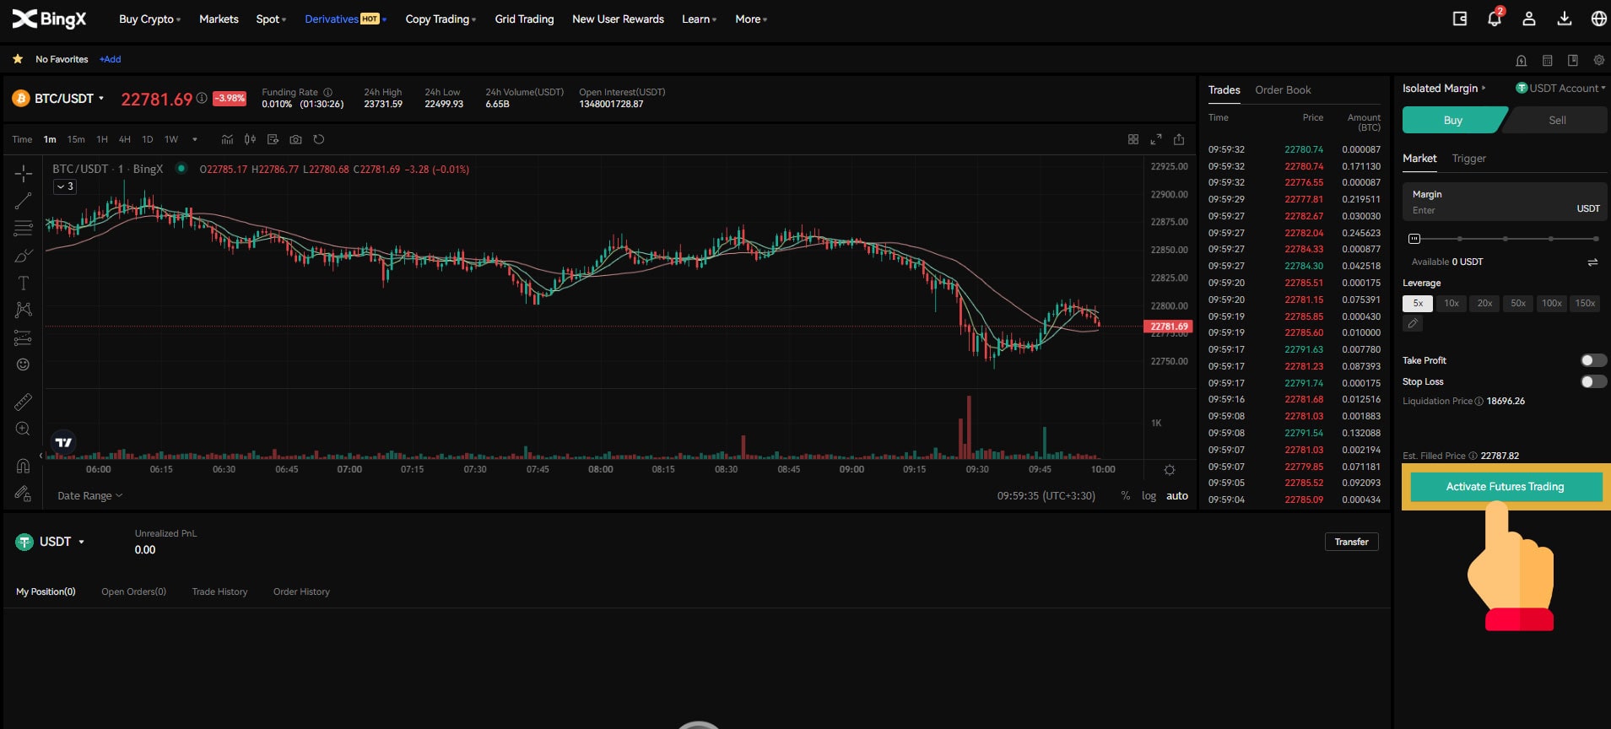Expand the Date Range selector

click(x=89, y=496)
